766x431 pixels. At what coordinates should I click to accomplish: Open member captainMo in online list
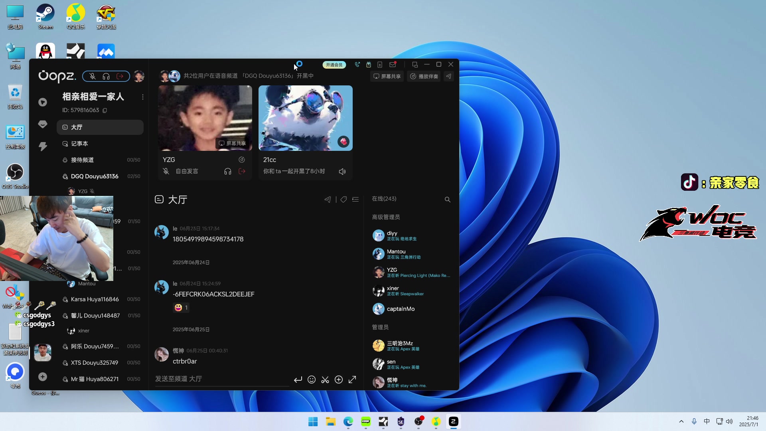[x=411, y=309]
